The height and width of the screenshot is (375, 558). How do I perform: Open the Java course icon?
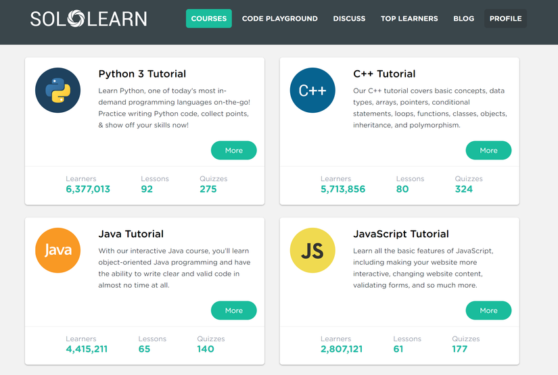tap(57, 250)
